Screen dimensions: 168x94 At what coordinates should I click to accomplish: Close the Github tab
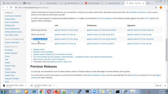tap(41, 3)
